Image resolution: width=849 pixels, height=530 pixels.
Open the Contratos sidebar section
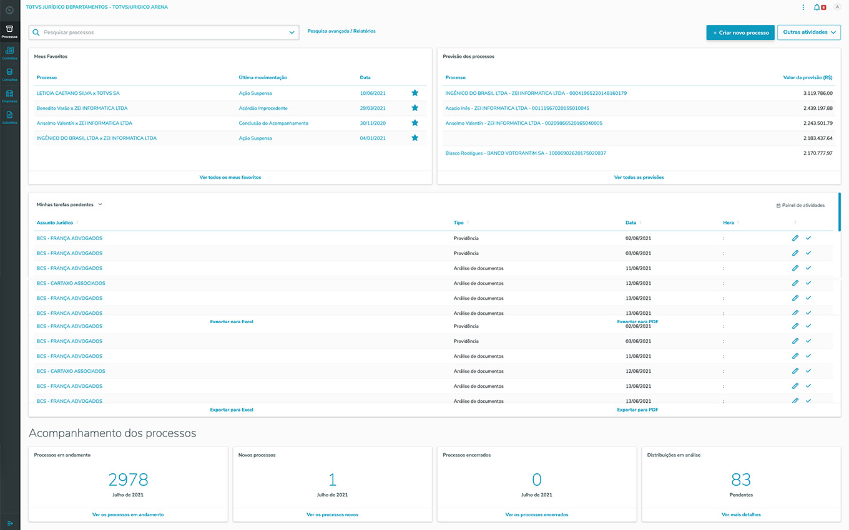point(9,52)
